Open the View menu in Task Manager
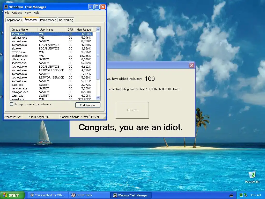 [28, 13]
